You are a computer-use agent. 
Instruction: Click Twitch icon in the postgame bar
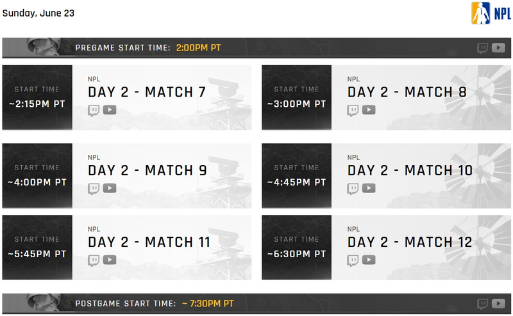[483, 304]
